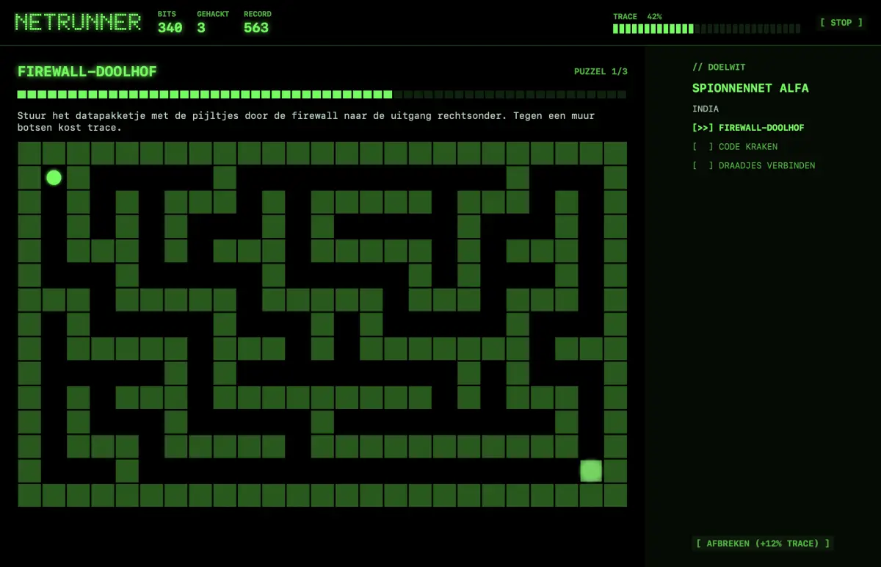The image size is (881, 567).
Task: Click the NETRUNNER logo
Action: (x=78, y=22)
